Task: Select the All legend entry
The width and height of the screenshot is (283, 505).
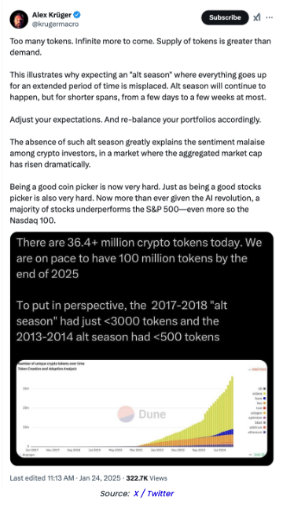Action: 262,388
